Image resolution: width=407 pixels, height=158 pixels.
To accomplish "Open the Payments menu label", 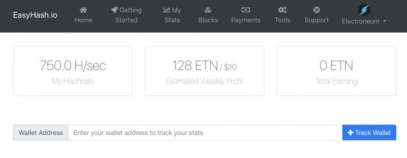I will pos(245,20).
